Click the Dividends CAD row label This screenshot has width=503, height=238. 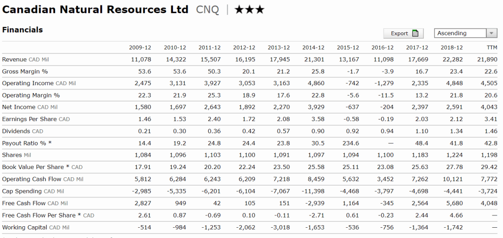pyautogui.click(x=23, y=131)
